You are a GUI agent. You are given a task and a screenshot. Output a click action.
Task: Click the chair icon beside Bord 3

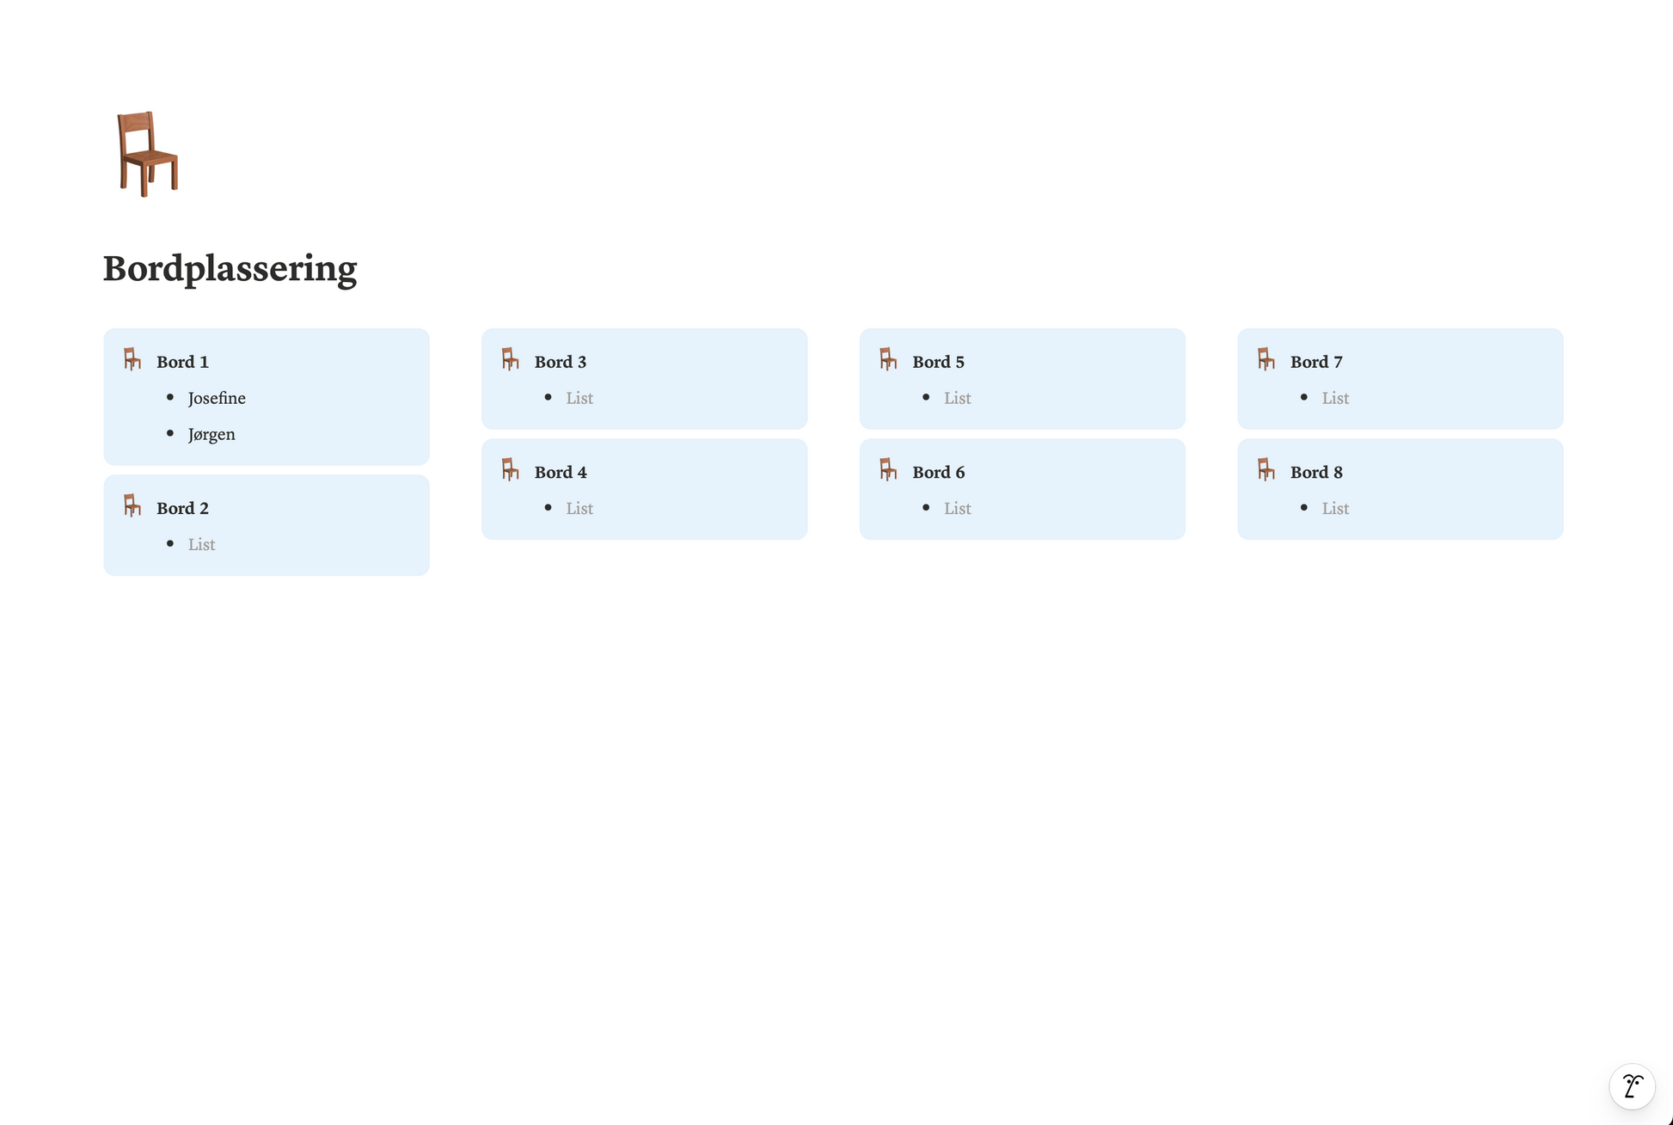click(511, 359)
